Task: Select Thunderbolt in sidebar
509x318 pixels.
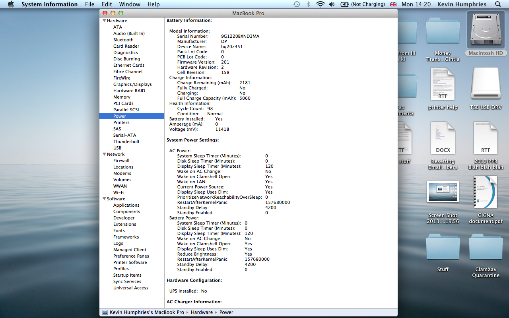Action: pos(126,142)
